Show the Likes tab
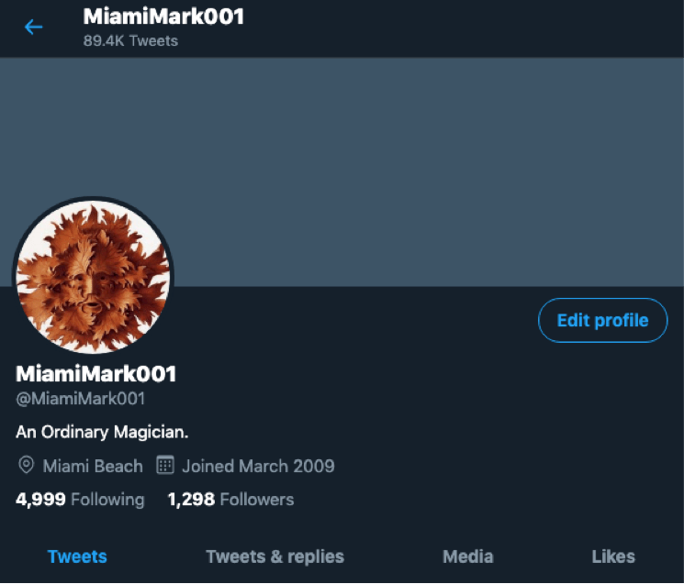This screenshot has height=584, width=684. 613,556
